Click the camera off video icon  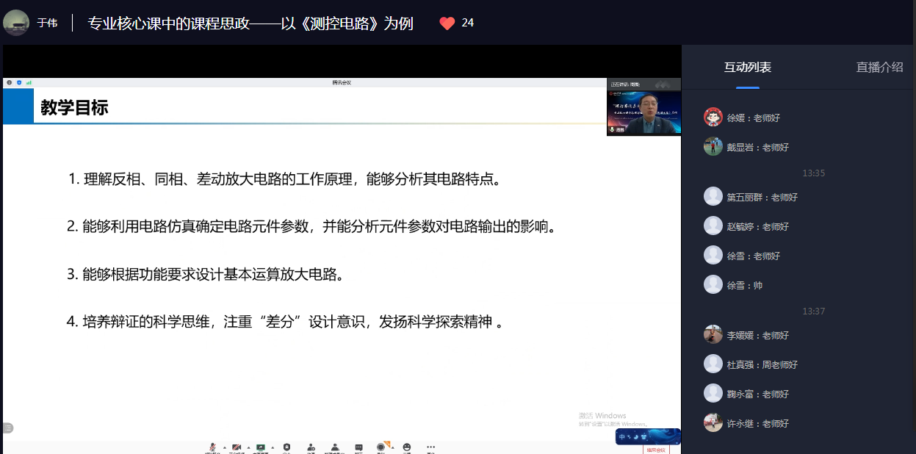237,447
